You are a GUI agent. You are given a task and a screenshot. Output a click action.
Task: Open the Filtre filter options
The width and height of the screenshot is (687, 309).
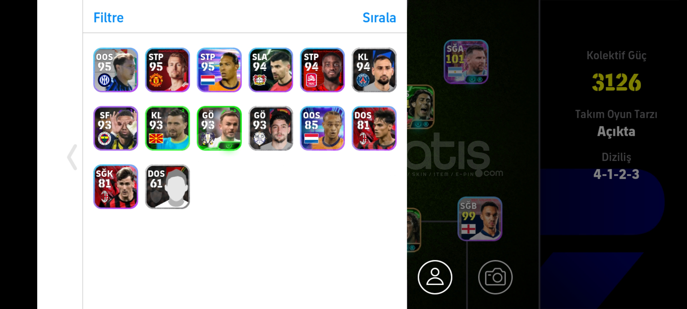click(x=108, y=18)
